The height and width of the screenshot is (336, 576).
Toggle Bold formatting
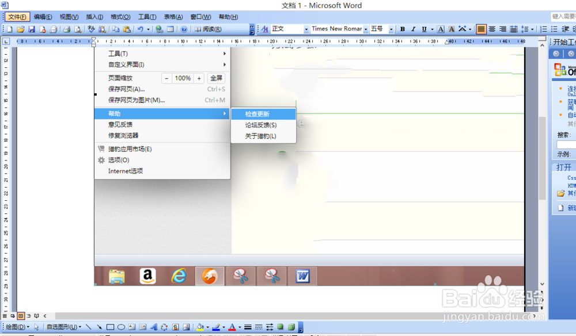pos(403,29)
